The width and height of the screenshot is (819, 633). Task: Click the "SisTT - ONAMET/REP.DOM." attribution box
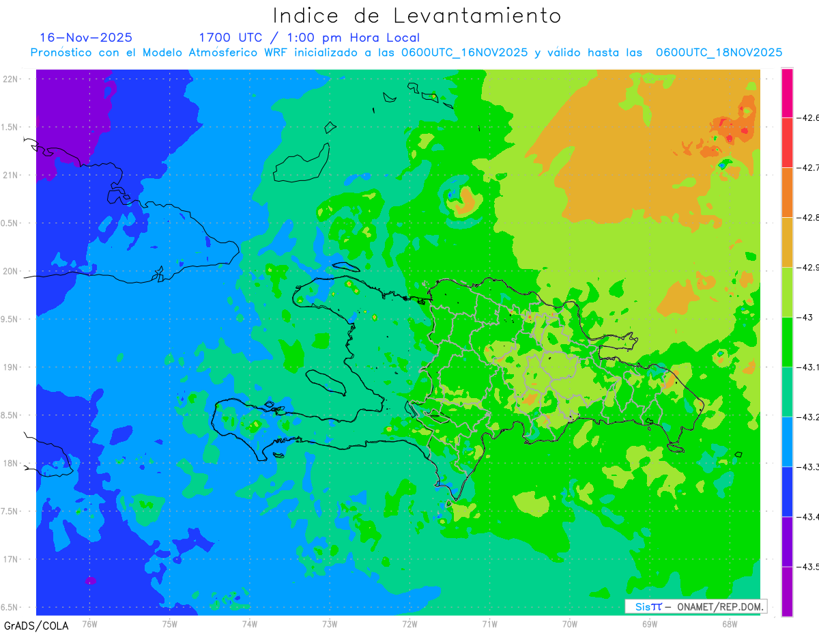pyautogui.click(x=695, y=606)
